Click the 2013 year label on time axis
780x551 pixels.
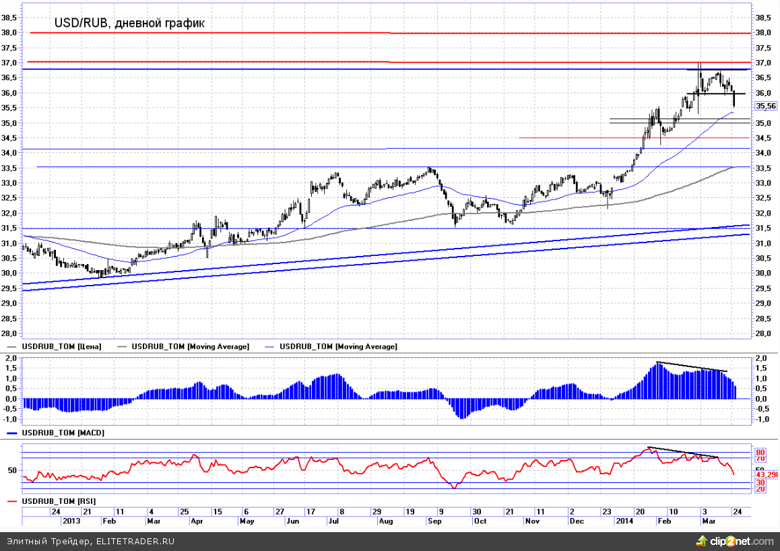tap(71, 521)
